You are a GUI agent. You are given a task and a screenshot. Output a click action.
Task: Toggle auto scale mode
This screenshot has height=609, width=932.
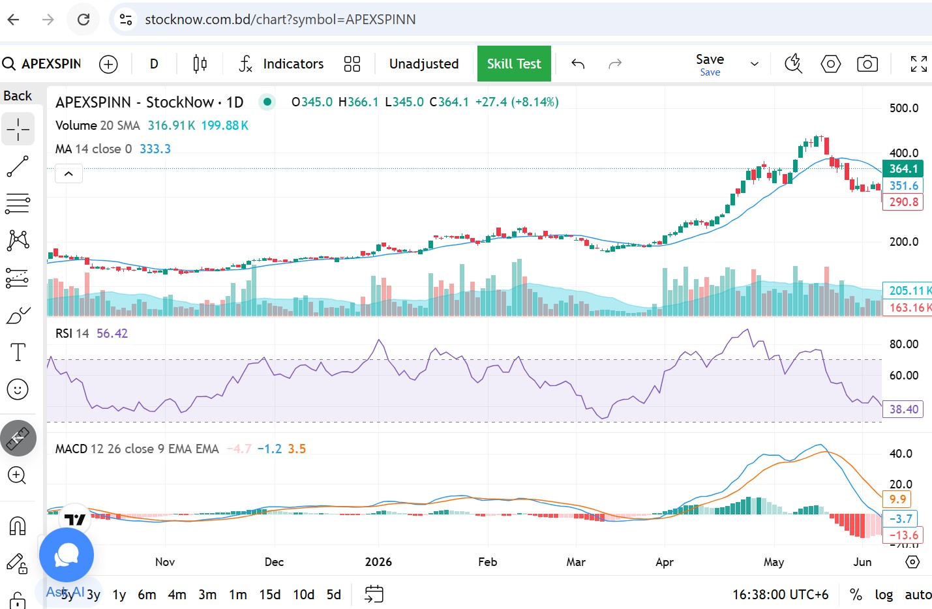pyautogui.click(x=918, y=595)
